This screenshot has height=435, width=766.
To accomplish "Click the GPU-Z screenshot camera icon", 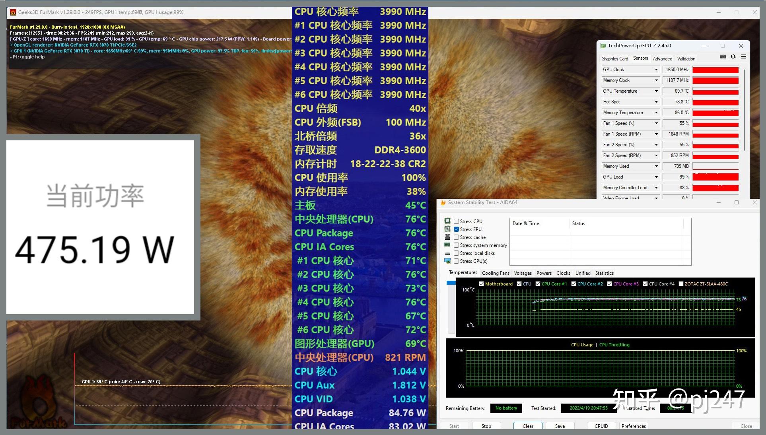I will 723,56.
